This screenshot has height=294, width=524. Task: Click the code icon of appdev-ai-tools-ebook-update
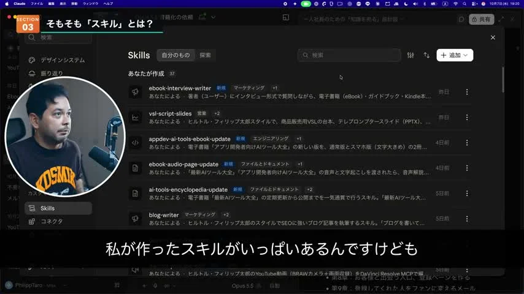click(x=135, y=143)
